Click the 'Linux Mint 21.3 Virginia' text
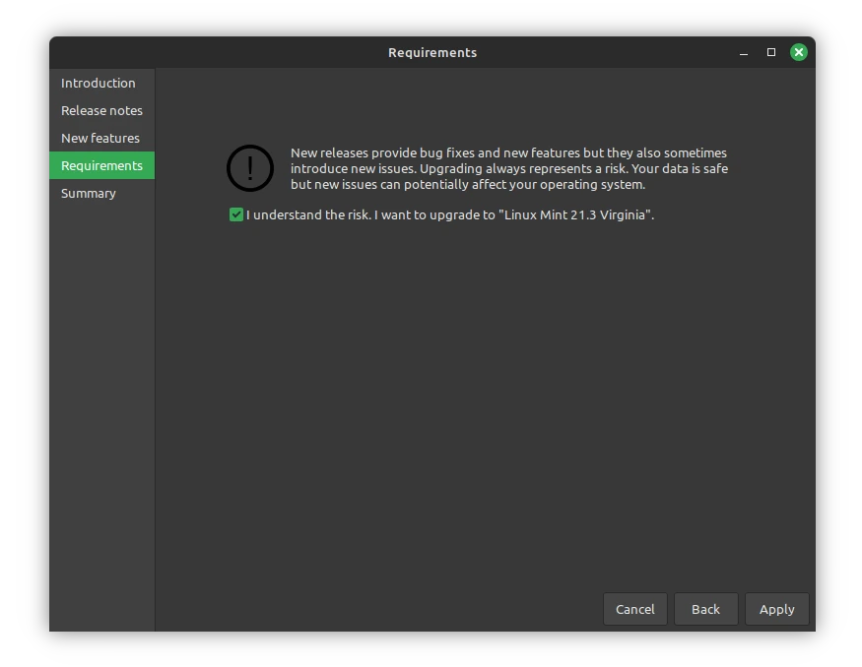 575,214
